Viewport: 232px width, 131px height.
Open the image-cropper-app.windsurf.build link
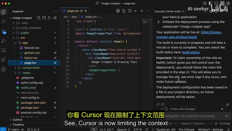pyautogui.click(x=189, y=35)
